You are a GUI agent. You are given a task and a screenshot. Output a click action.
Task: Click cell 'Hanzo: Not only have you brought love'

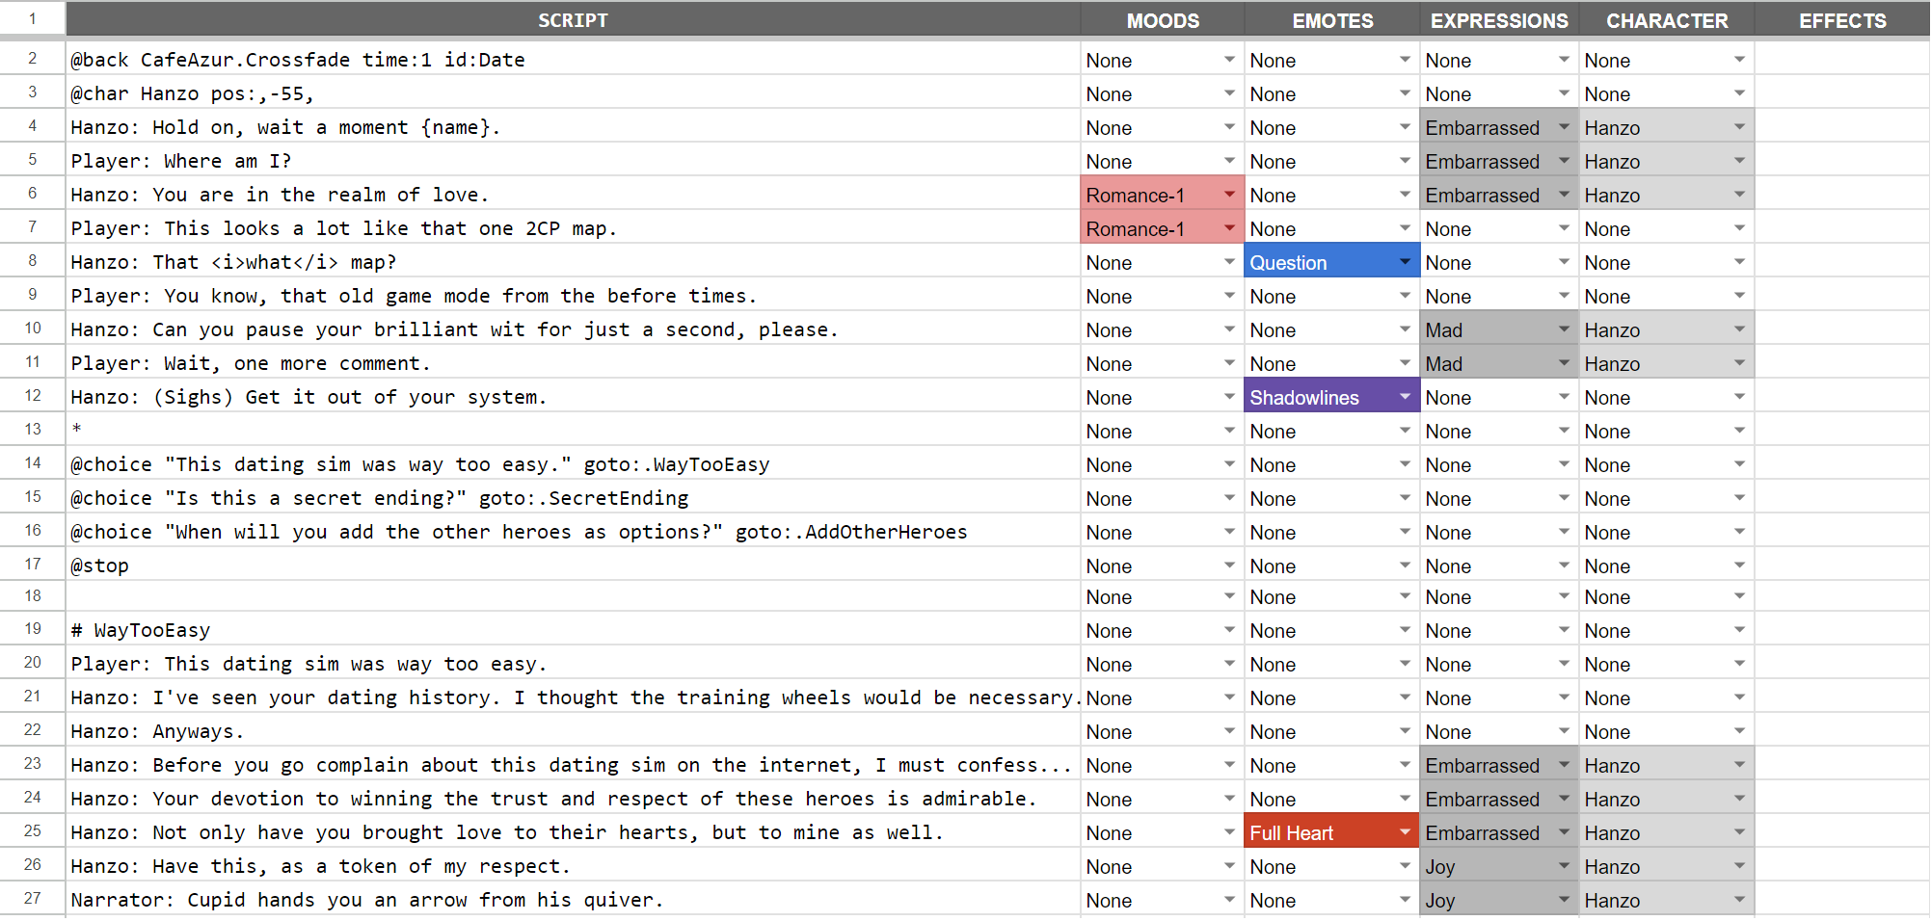[x=573, y=832]
